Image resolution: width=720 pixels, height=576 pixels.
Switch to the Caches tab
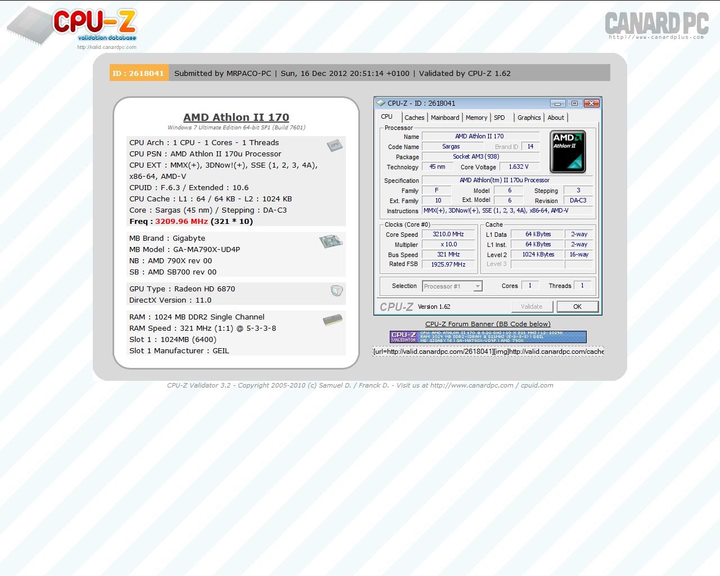415,118
